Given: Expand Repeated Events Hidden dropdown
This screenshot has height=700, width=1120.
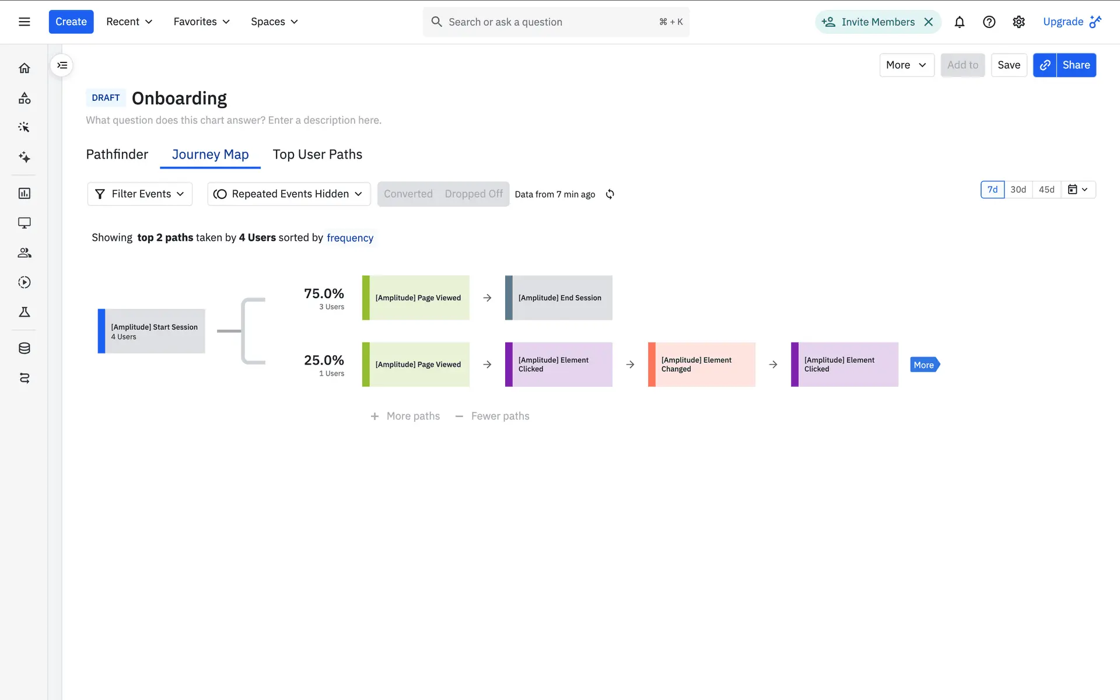Looking at the screenshot, I should coord(289,194).
